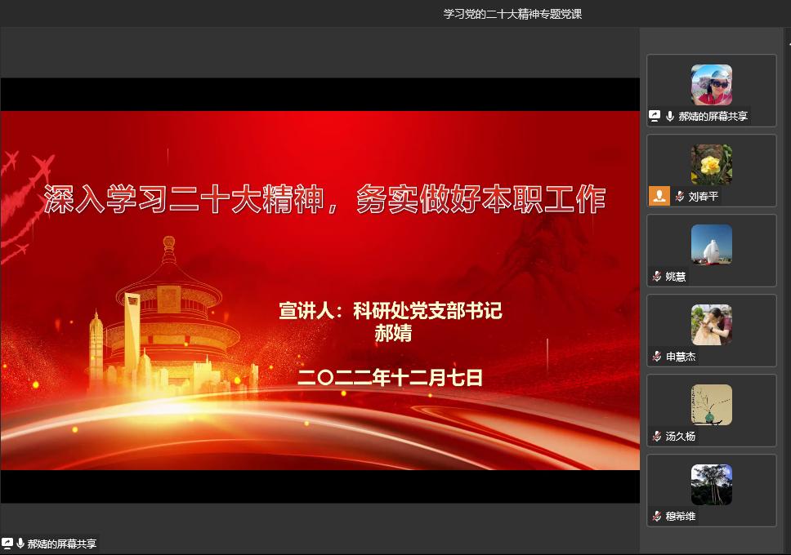The height and width of the screenshot is (555, 791).
Task: Click the microphone icon beside 郝婧的屏幕共享 in participant list
Action: click(670, 117)
